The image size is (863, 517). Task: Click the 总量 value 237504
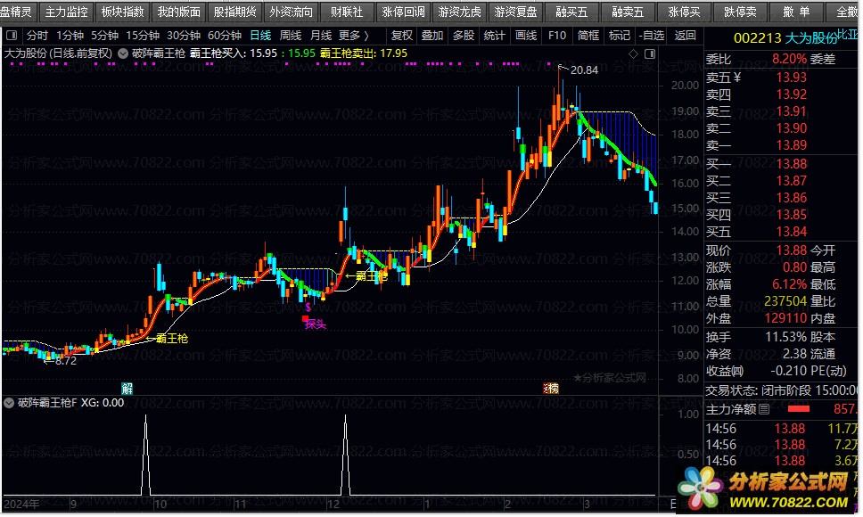coord(785,301)
